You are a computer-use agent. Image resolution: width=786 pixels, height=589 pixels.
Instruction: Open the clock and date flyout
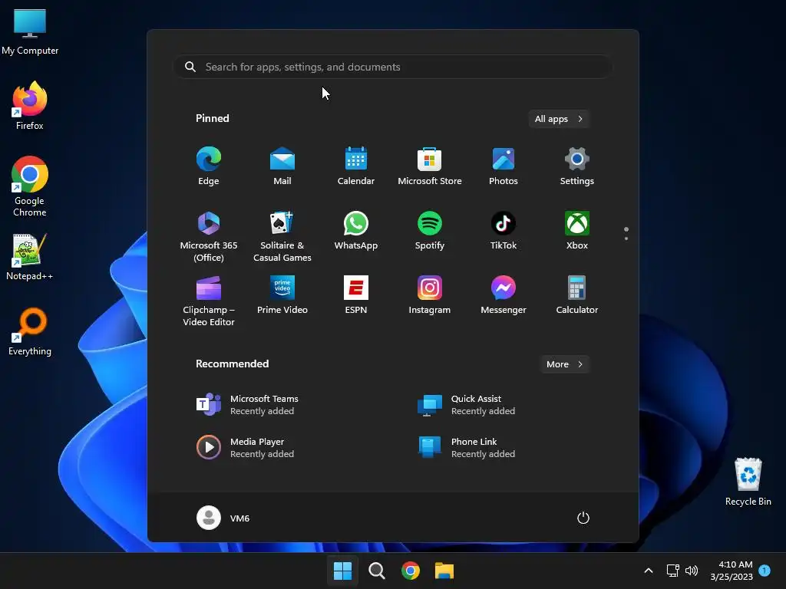pos(732,571)
